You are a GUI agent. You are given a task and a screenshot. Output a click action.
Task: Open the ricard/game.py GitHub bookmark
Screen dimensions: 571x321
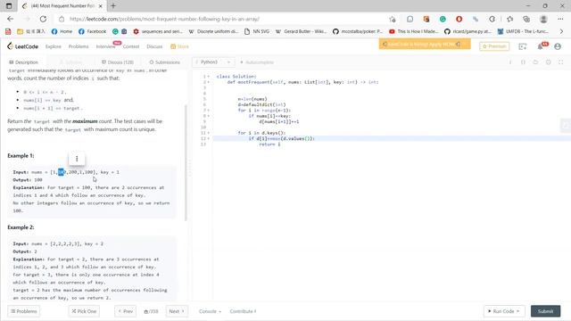click(x=468, y=32)
